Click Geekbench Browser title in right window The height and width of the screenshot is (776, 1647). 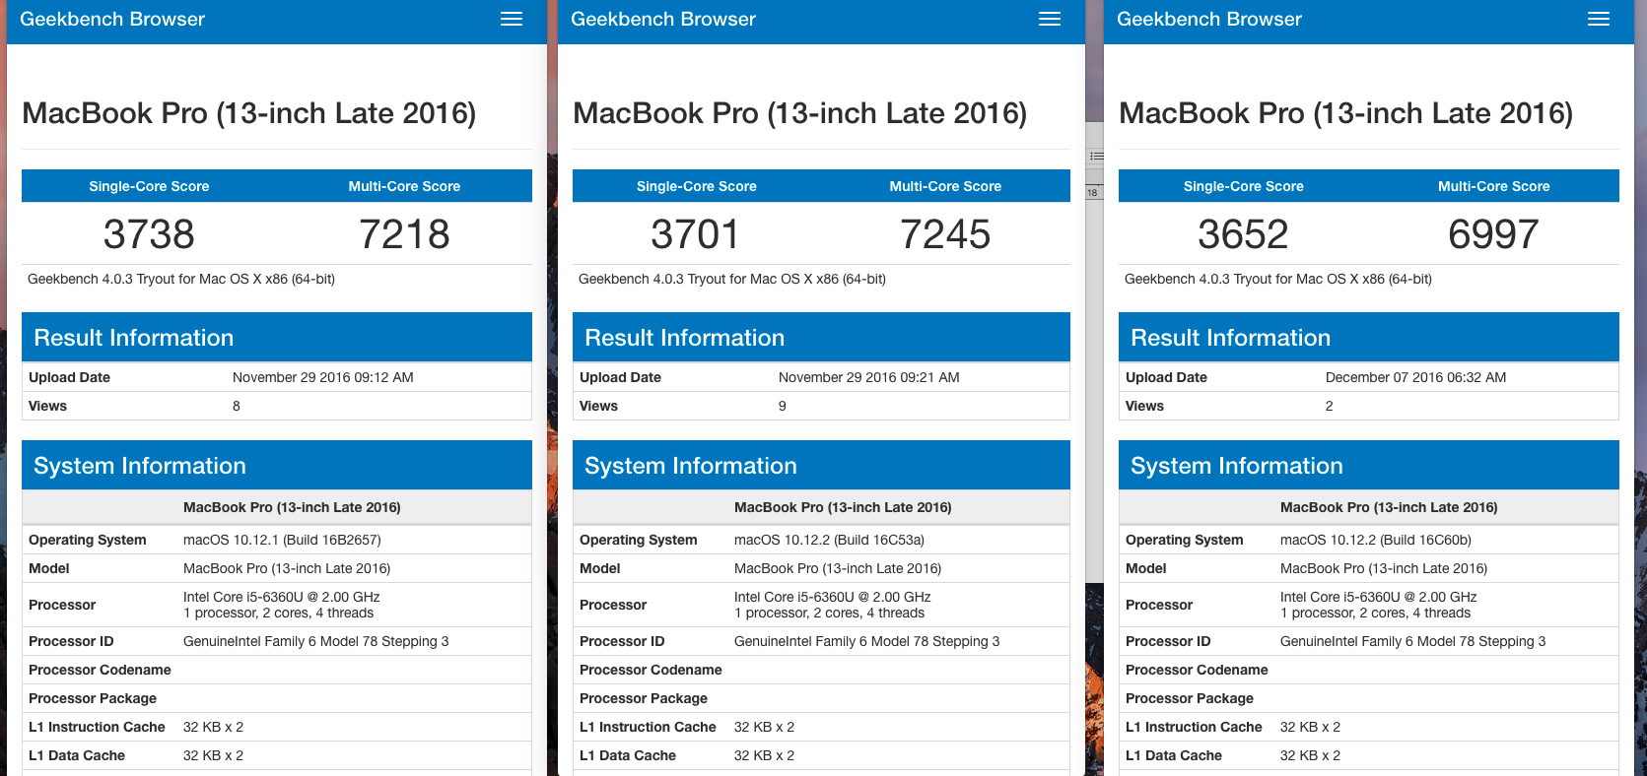click(x=1209, y=19)
